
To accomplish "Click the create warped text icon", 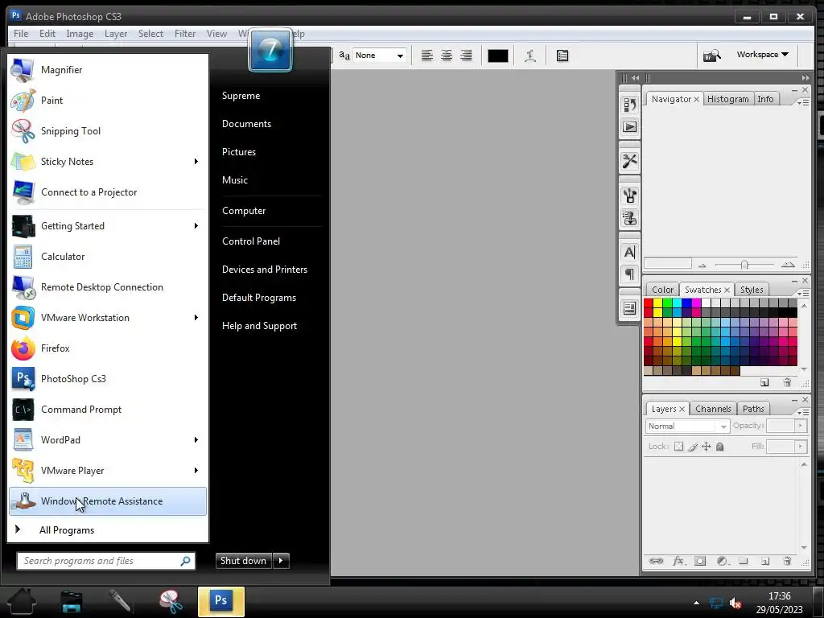I will (530, 56).
